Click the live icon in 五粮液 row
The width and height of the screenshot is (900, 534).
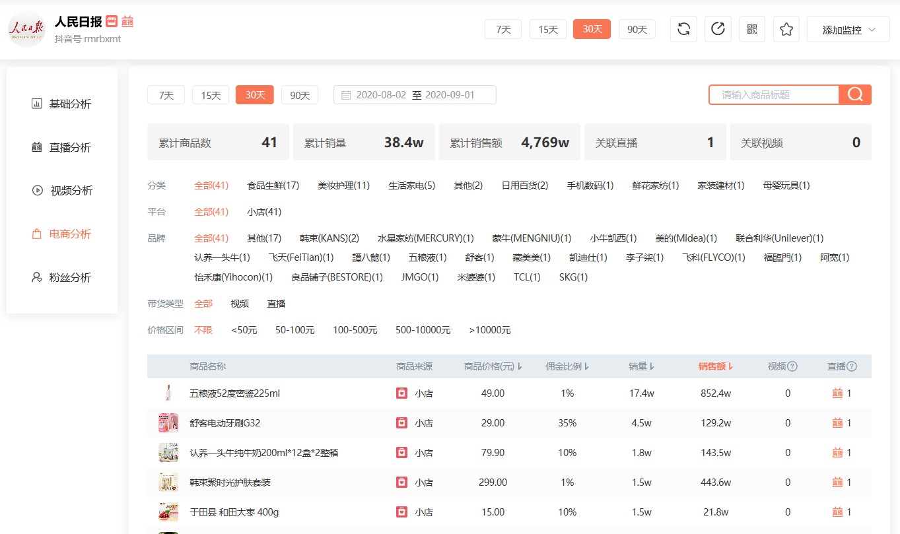coord(837,393)
